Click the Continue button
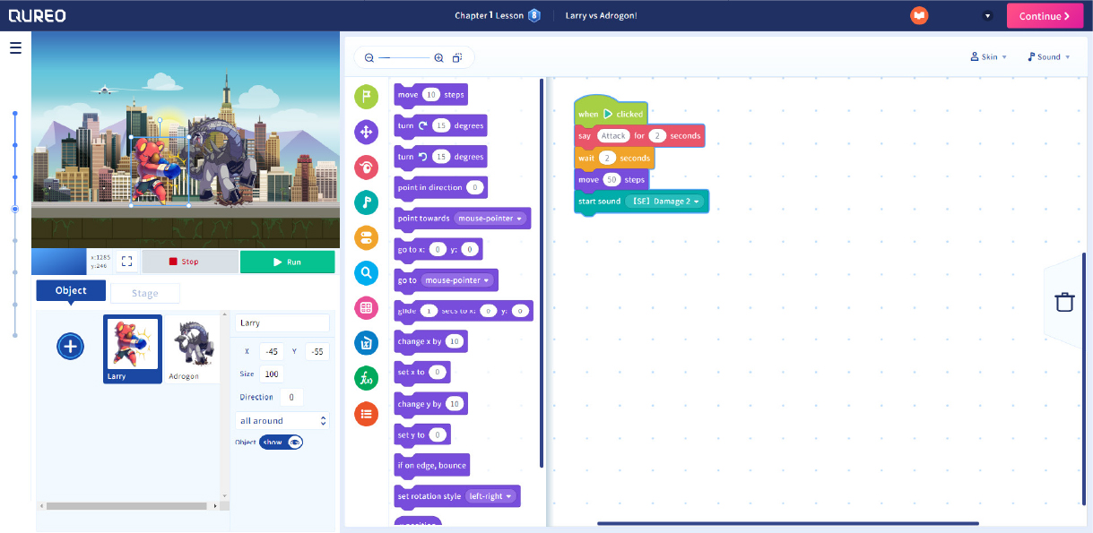The image size is (1093, 533). (1045, 15)
